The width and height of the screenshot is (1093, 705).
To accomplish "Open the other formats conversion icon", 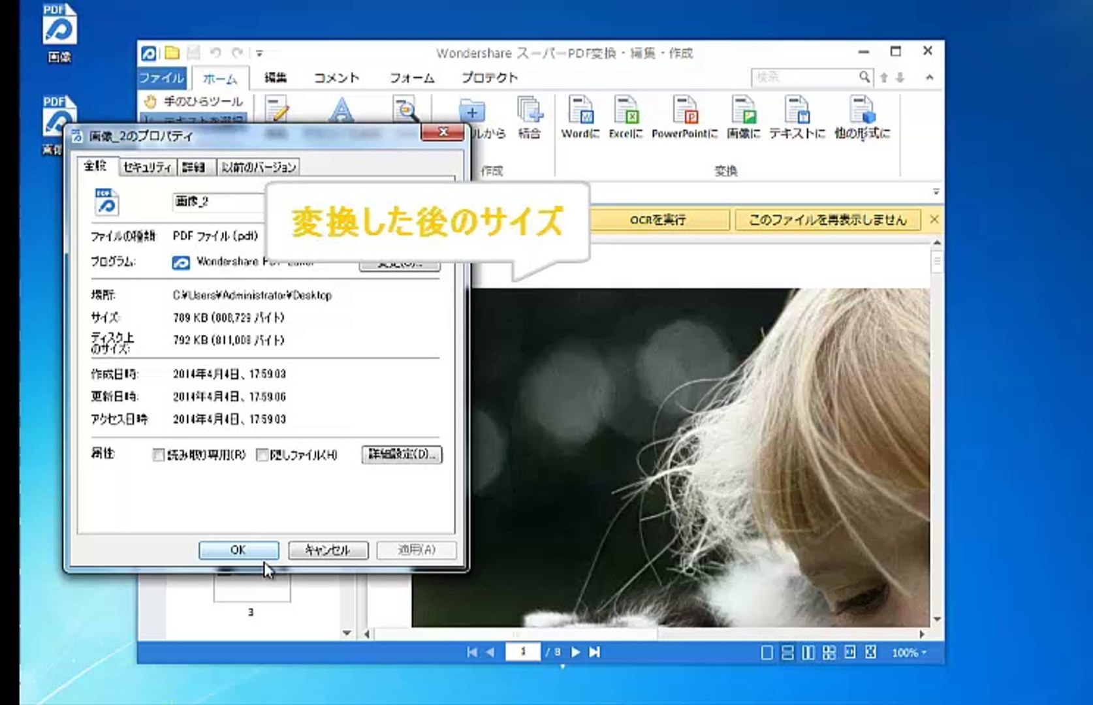I will 862,111.
